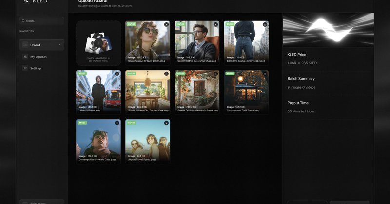Click the KLED logo in sidebar

click(35, 1)
